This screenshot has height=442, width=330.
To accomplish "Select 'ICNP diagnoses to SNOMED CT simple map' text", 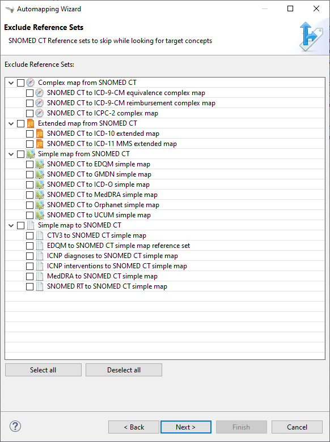I will click(112, 256).
